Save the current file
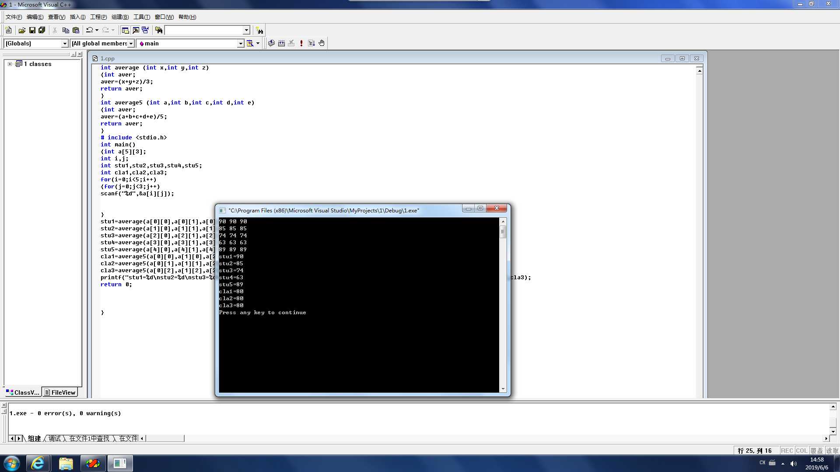The height and width of the screenshot is (472, 840). pyautogui.click(x=32, y=30)
